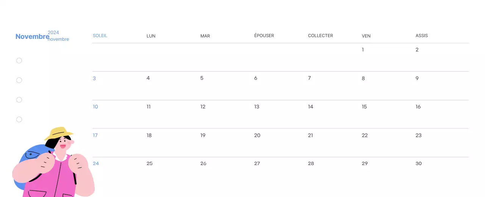Select the COLLECTER column header

pos(321,36)
